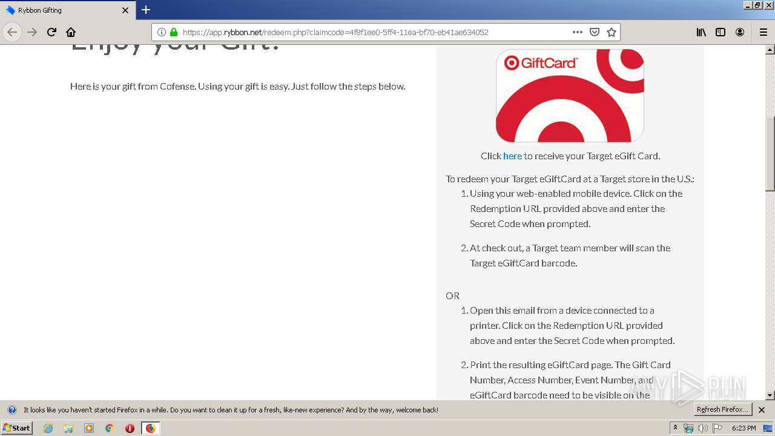
Task: Click the Refresh Firefox… button
Action: (723, 410)
